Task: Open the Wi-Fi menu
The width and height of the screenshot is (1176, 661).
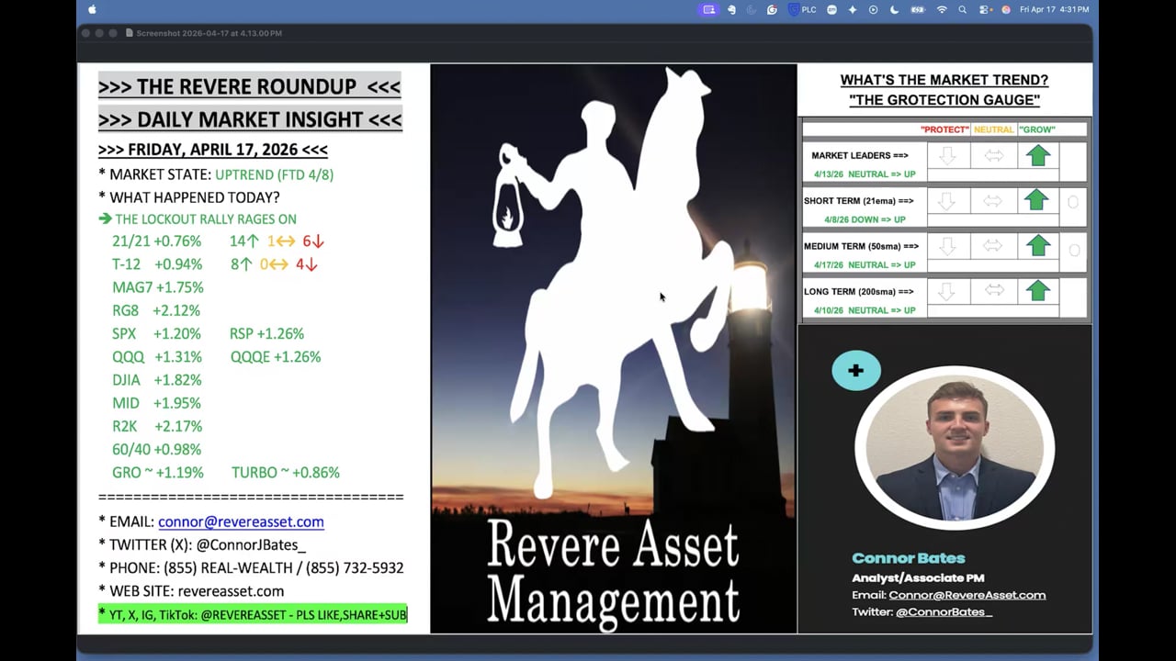Action: (942, 9)
